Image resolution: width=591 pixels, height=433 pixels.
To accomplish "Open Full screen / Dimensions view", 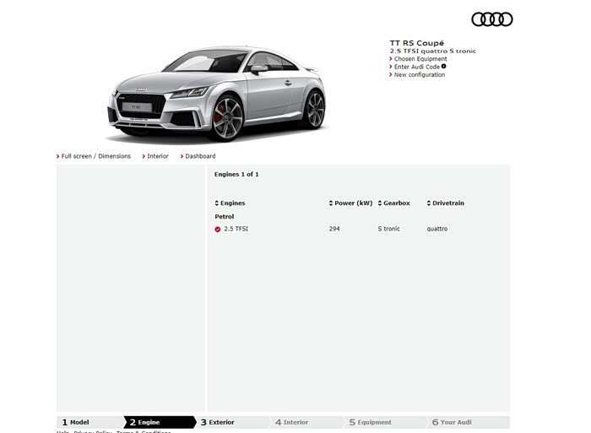I will [95, 156].
